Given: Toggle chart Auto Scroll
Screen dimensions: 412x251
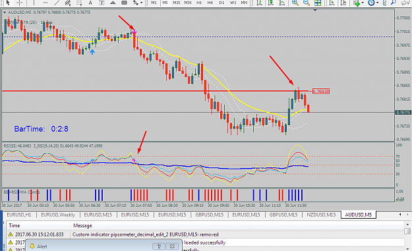Looking at the screenshot, I should 332,3.
